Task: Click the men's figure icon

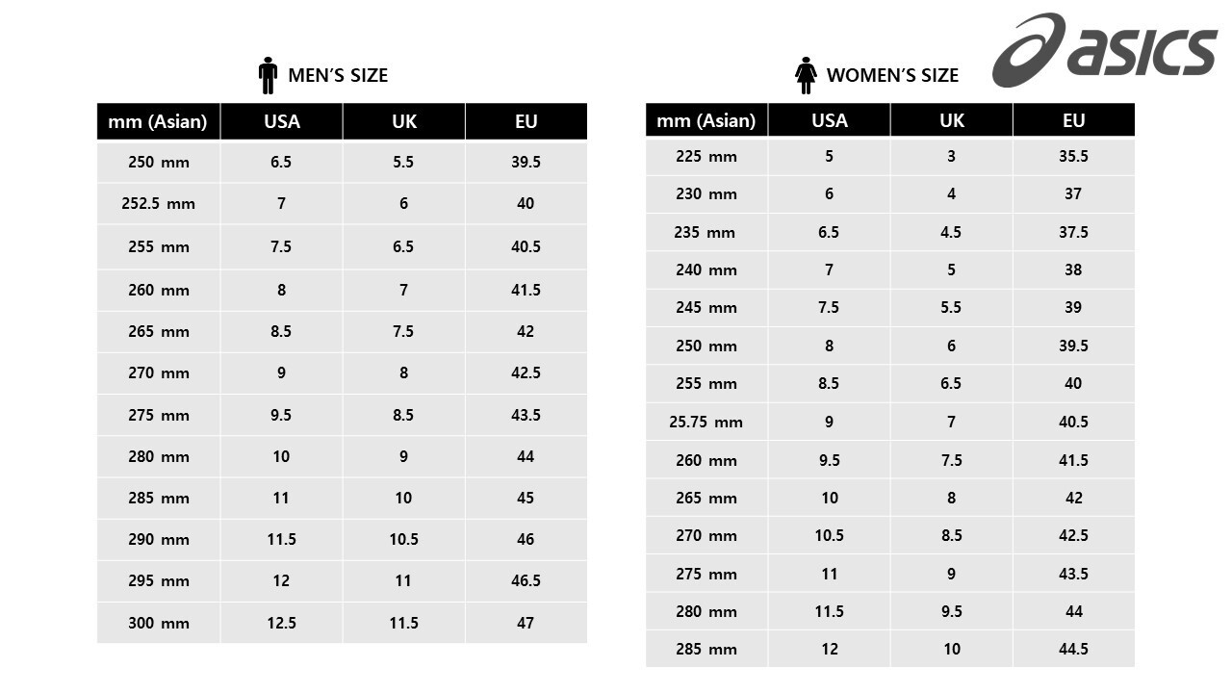Action: click(269, 75)
